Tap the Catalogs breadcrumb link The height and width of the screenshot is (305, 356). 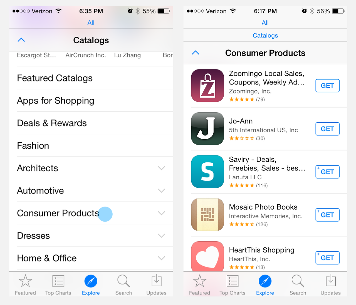click(265, 36)
